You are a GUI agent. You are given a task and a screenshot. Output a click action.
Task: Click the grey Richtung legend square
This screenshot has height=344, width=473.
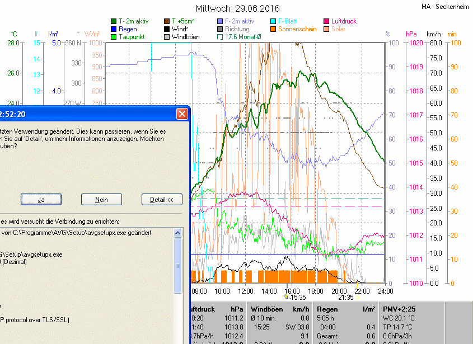[x=220, y=29]
